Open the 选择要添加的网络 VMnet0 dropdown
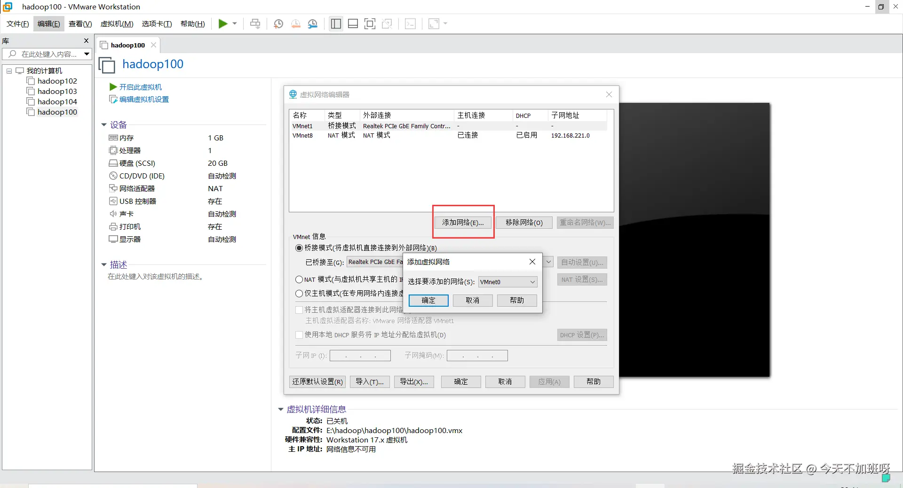Viewport: 903px width, 488px height. point(507,282)
